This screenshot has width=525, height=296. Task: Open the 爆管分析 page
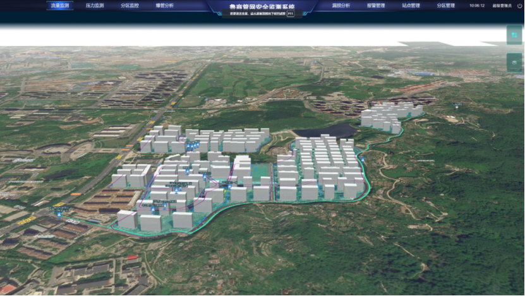165,5
